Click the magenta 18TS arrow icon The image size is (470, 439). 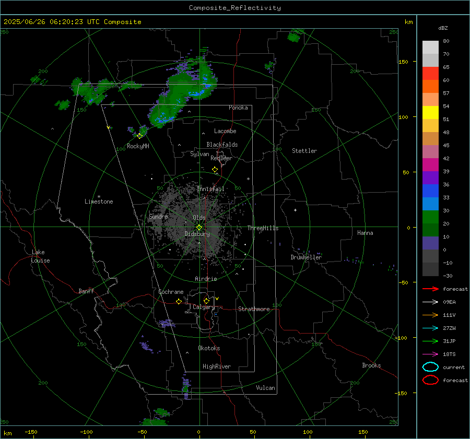(x=430, y=354)
